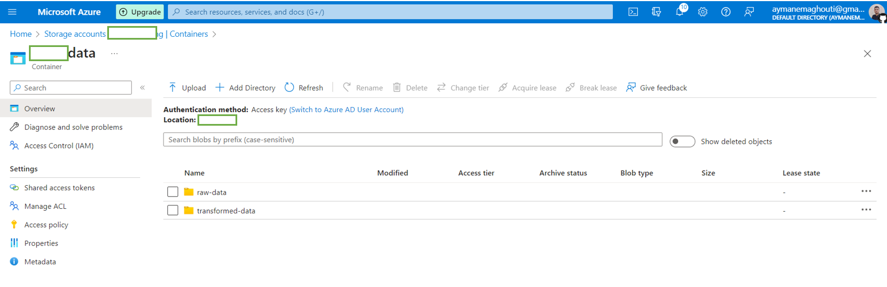Click Rename in toolbar
887x287 pixels.
[x=363, y=88]
